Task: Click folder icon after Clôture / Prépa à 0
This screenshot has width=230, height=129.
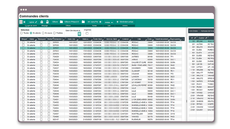Action: (x=83, y=22)
